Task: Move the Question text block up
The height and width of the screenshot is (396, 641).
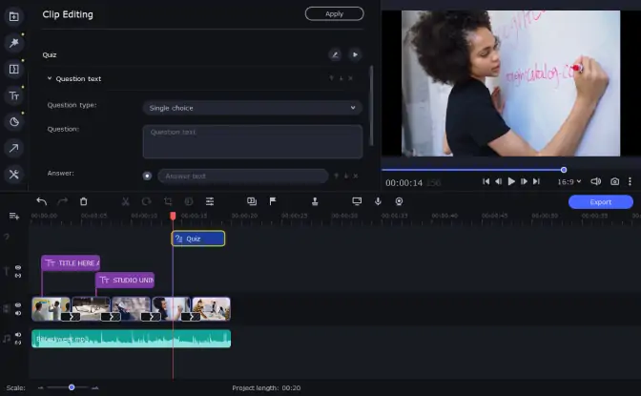Action: [331, 78]
